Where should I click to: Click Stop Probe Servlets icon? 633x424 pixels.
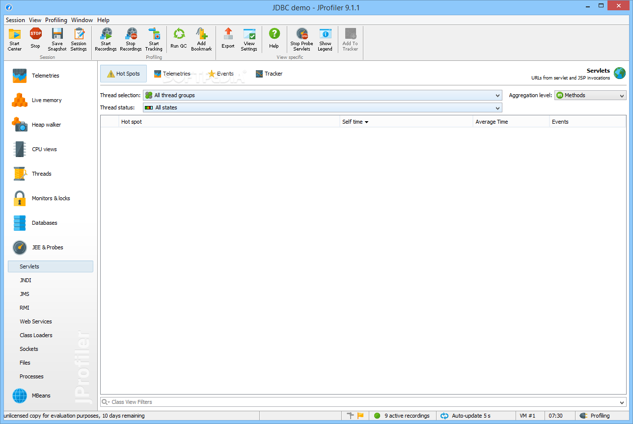point(302,39)
